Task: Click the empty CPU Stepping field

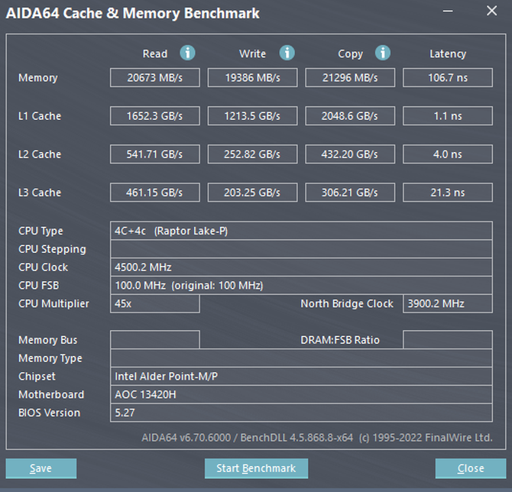Action: click(301, 249)
